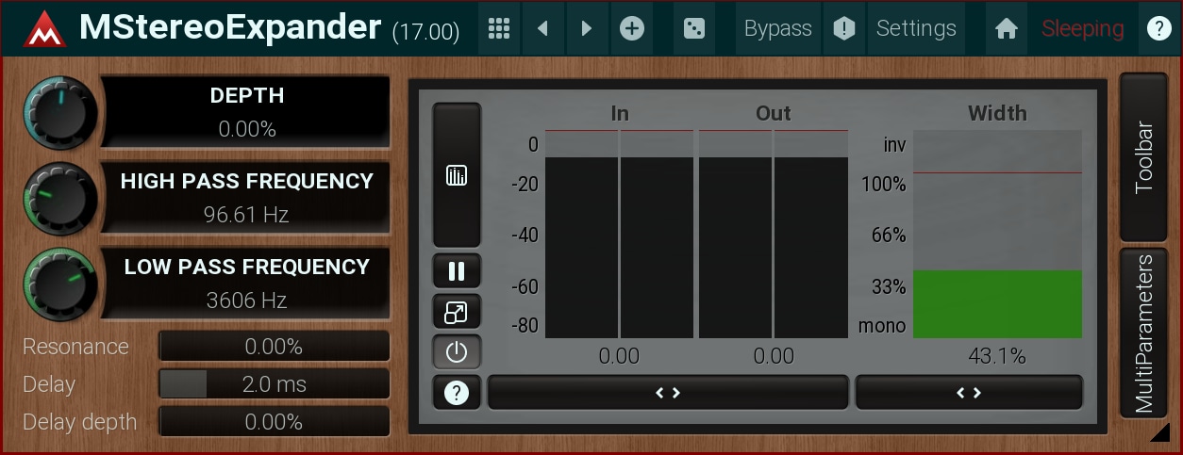Open the MultiParameters side tab
The image size is (1183, 455).
click(1143, 333)
